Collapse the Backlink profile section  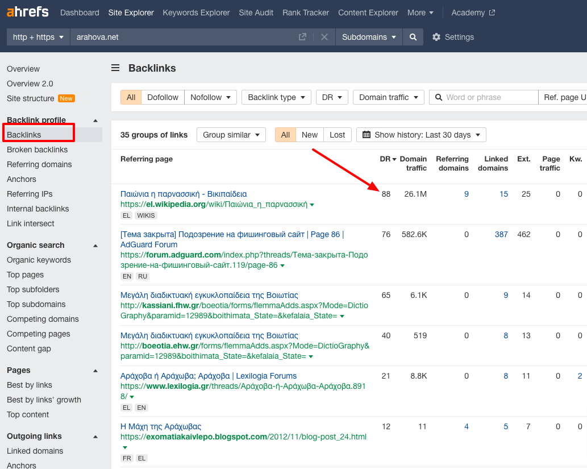(95, 121)
